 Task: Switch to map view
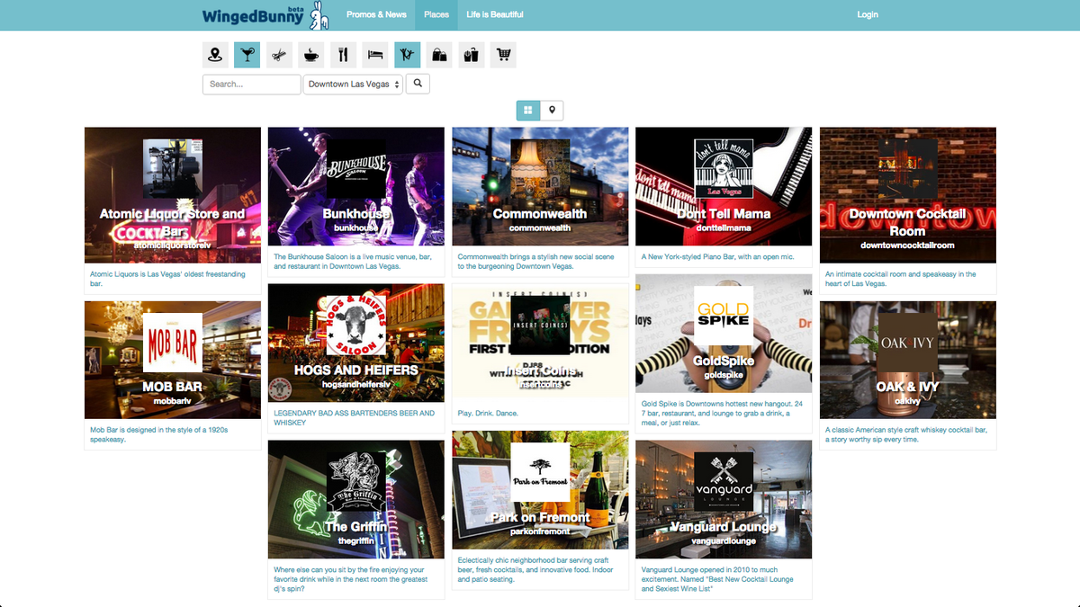552,110
